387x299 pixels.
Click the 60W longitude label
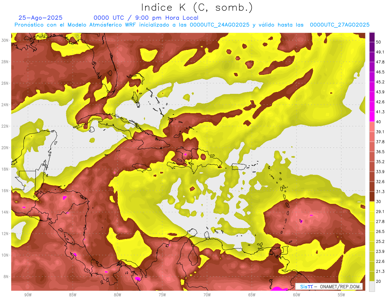(297, 295)
